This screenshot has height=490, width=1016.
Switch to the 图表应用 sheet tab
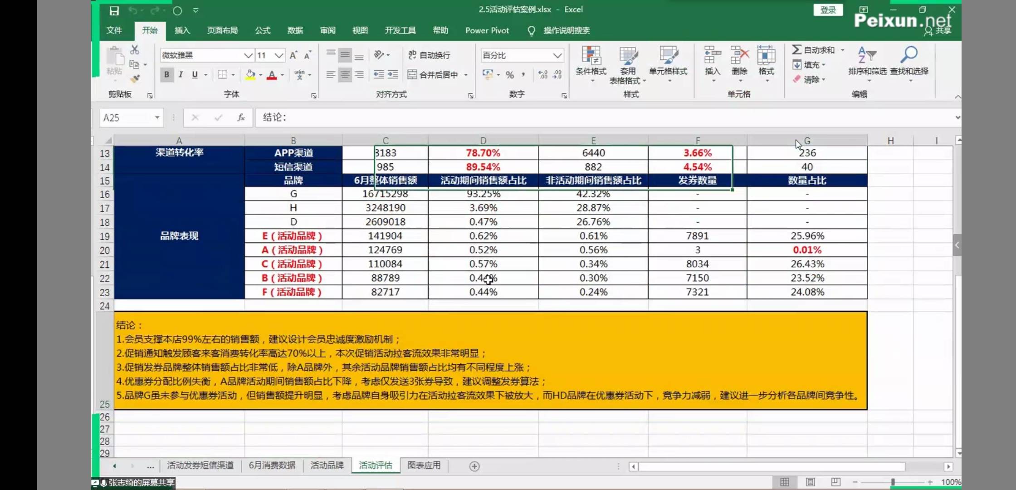pyautogui.click(x=424, y=465)
